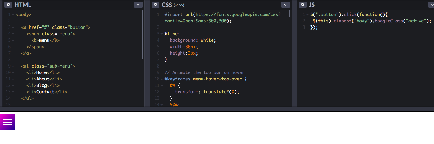Click the CSS panel title

167,5
